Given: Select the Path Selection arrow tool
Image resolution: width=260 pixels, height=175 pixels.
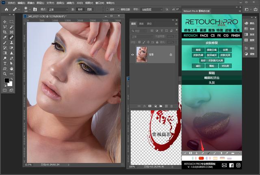Looking at the screenshot, I should click(x=11, y=63).
